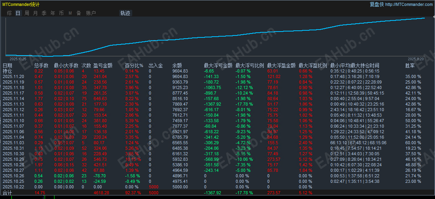Screen dimensions: 435x199
Task: Select the 2025.10.26 date row
Action: pyautogui.click(x=13, y=176)
